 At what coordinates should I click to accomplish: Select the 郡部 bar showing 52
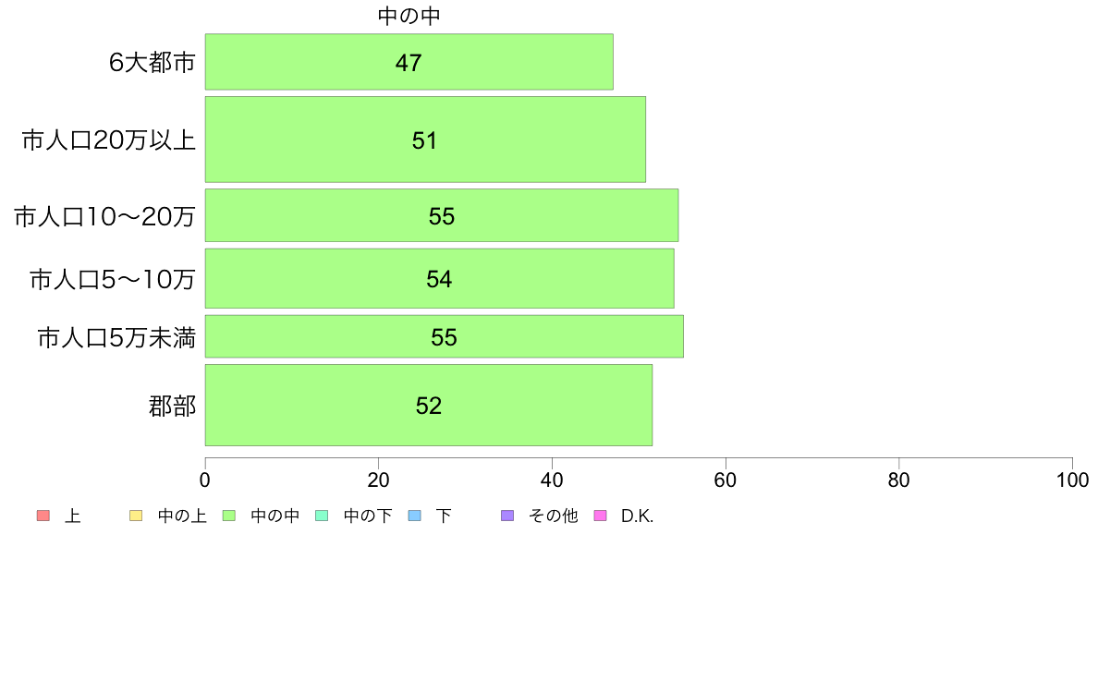coord(429,405)
